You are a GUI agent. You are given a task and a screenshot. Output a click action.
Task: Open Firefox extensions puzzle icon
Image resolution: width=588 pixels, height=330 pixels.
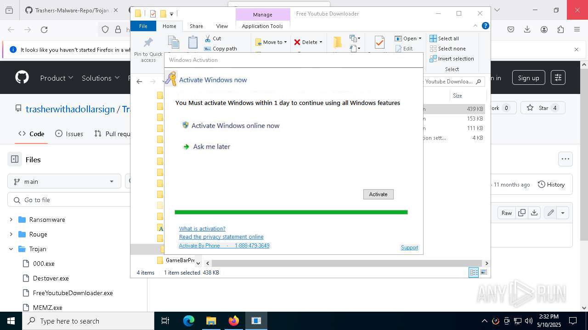(x=560, y=30)
